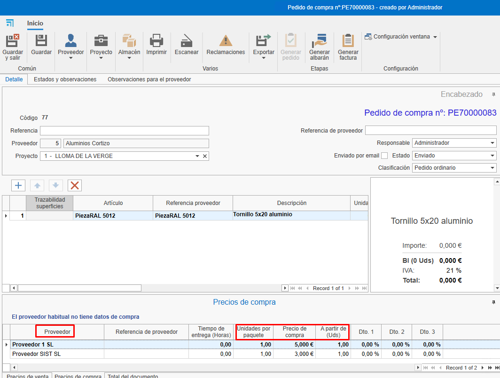Screen dimensions: 500x378
Task: Switch to the Inicio ribbon tab
Action: [35, 24]
